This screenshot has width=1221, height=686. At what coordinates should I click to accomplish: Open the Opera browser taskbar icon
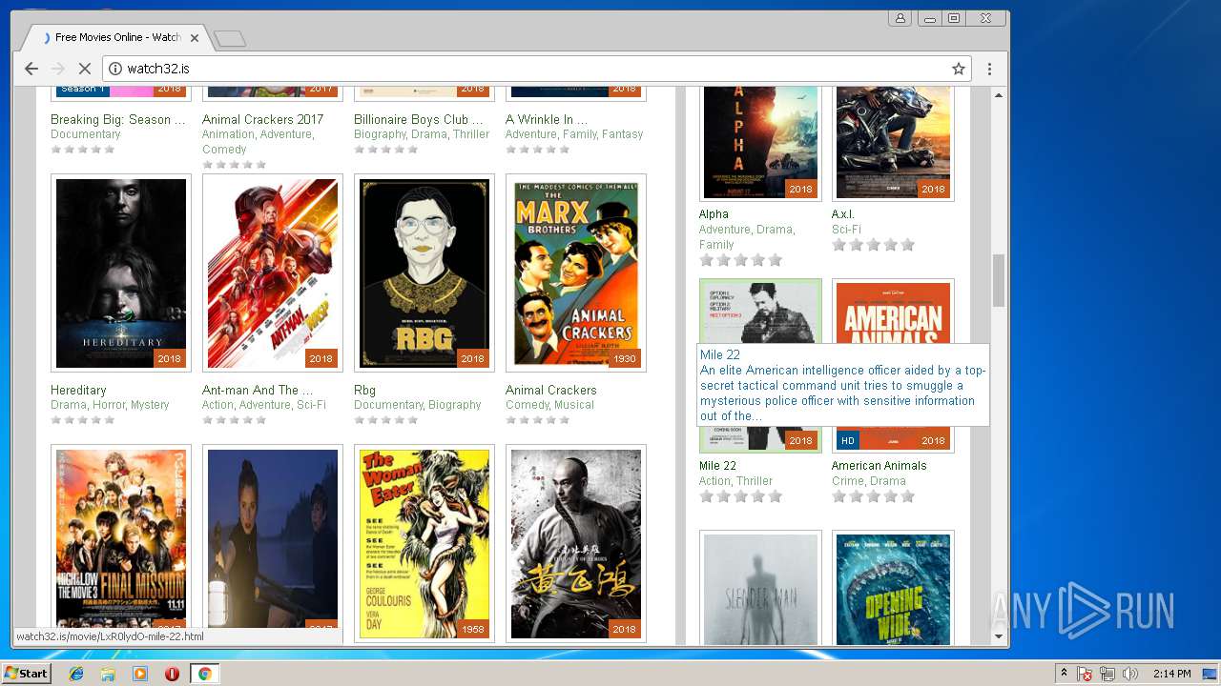172,674
